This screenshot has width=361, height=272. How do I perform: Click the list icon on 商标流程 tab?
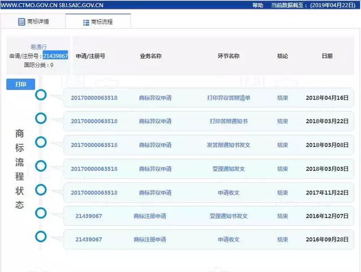point(86,23)
